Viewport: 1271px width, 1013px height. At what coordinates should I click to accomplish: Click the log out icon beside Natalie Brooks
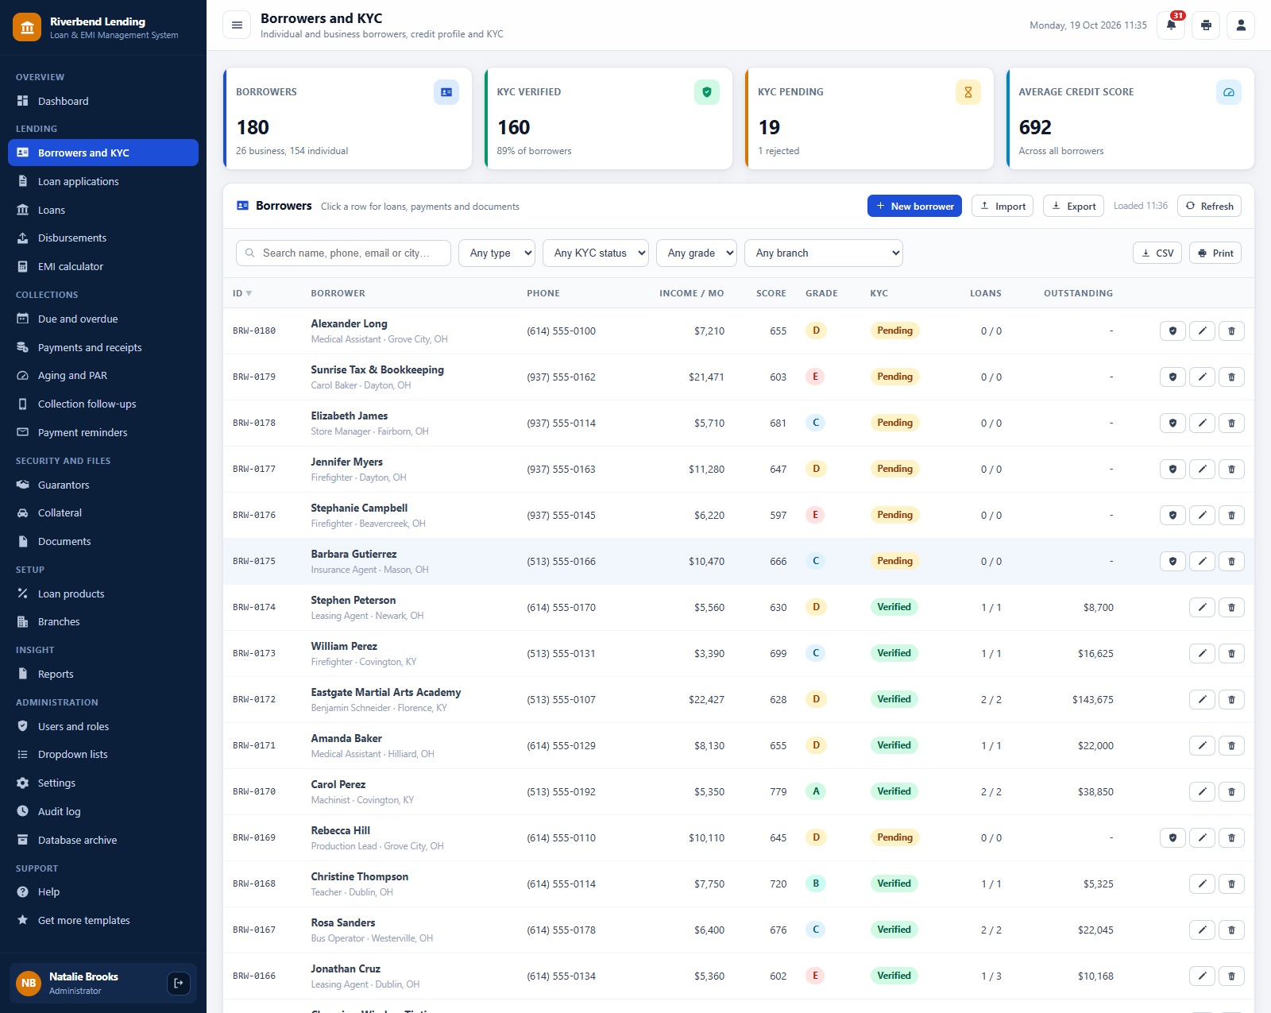pos(179,983)
